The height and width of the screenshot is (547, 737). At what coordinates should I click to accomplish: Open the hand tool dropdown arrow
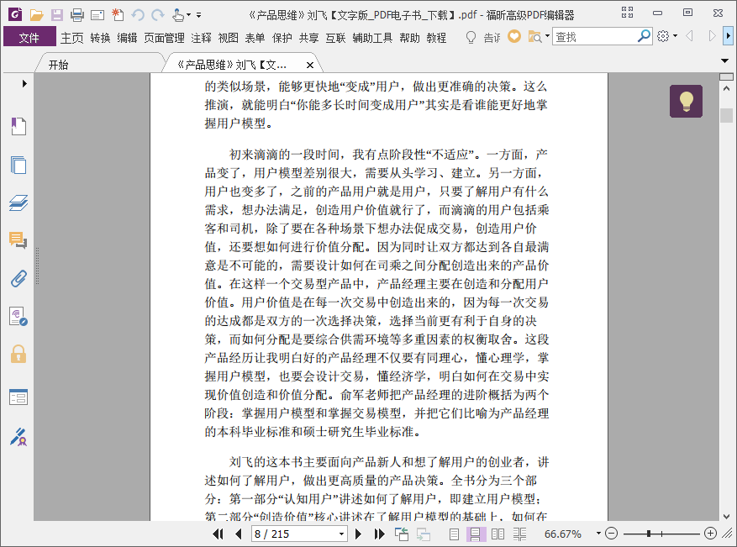click(188, 15)
